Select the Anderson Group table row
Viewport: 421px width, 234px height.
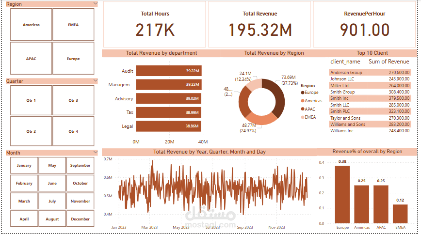tap(370, 72)
